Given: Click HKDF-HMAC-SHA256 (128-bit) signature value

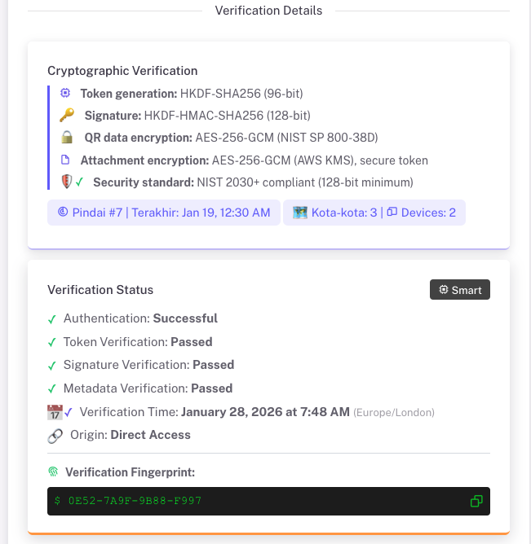Looking at the screenshot, I should pos(228,115).
